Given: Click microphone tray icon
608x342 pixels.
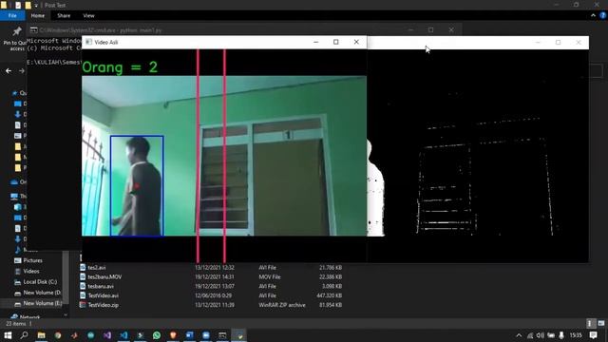Looking at the screenshot, I should click(x=561, y=335).
